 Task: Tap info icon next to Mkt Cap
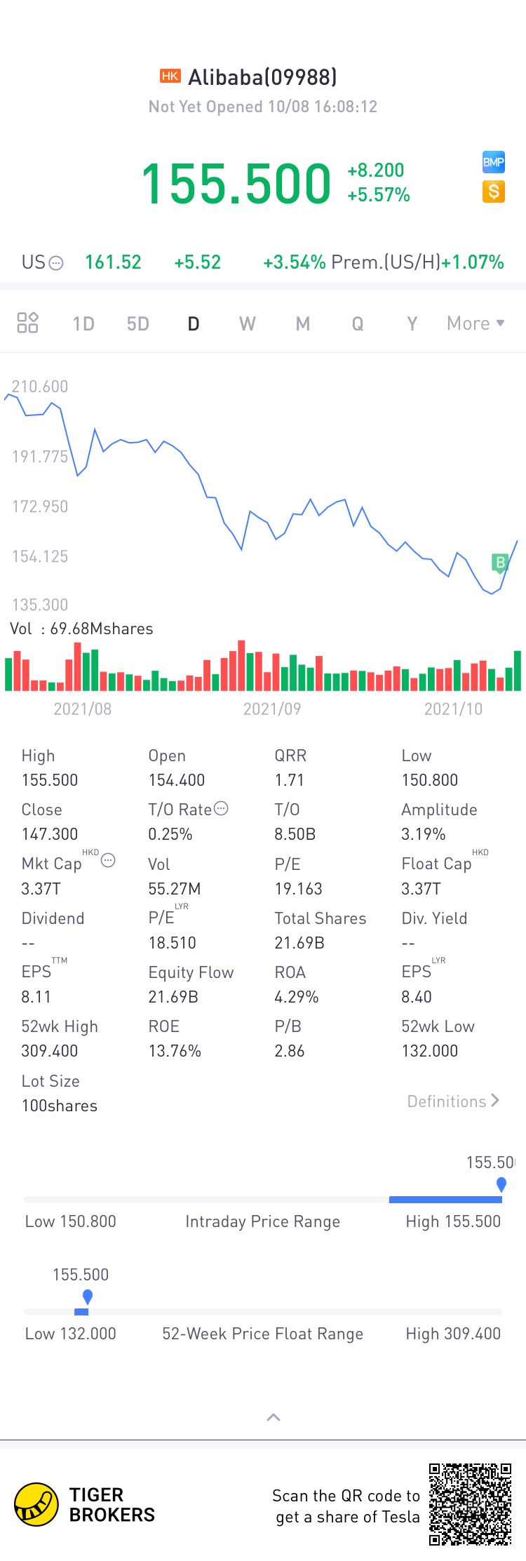coord(108,860)
